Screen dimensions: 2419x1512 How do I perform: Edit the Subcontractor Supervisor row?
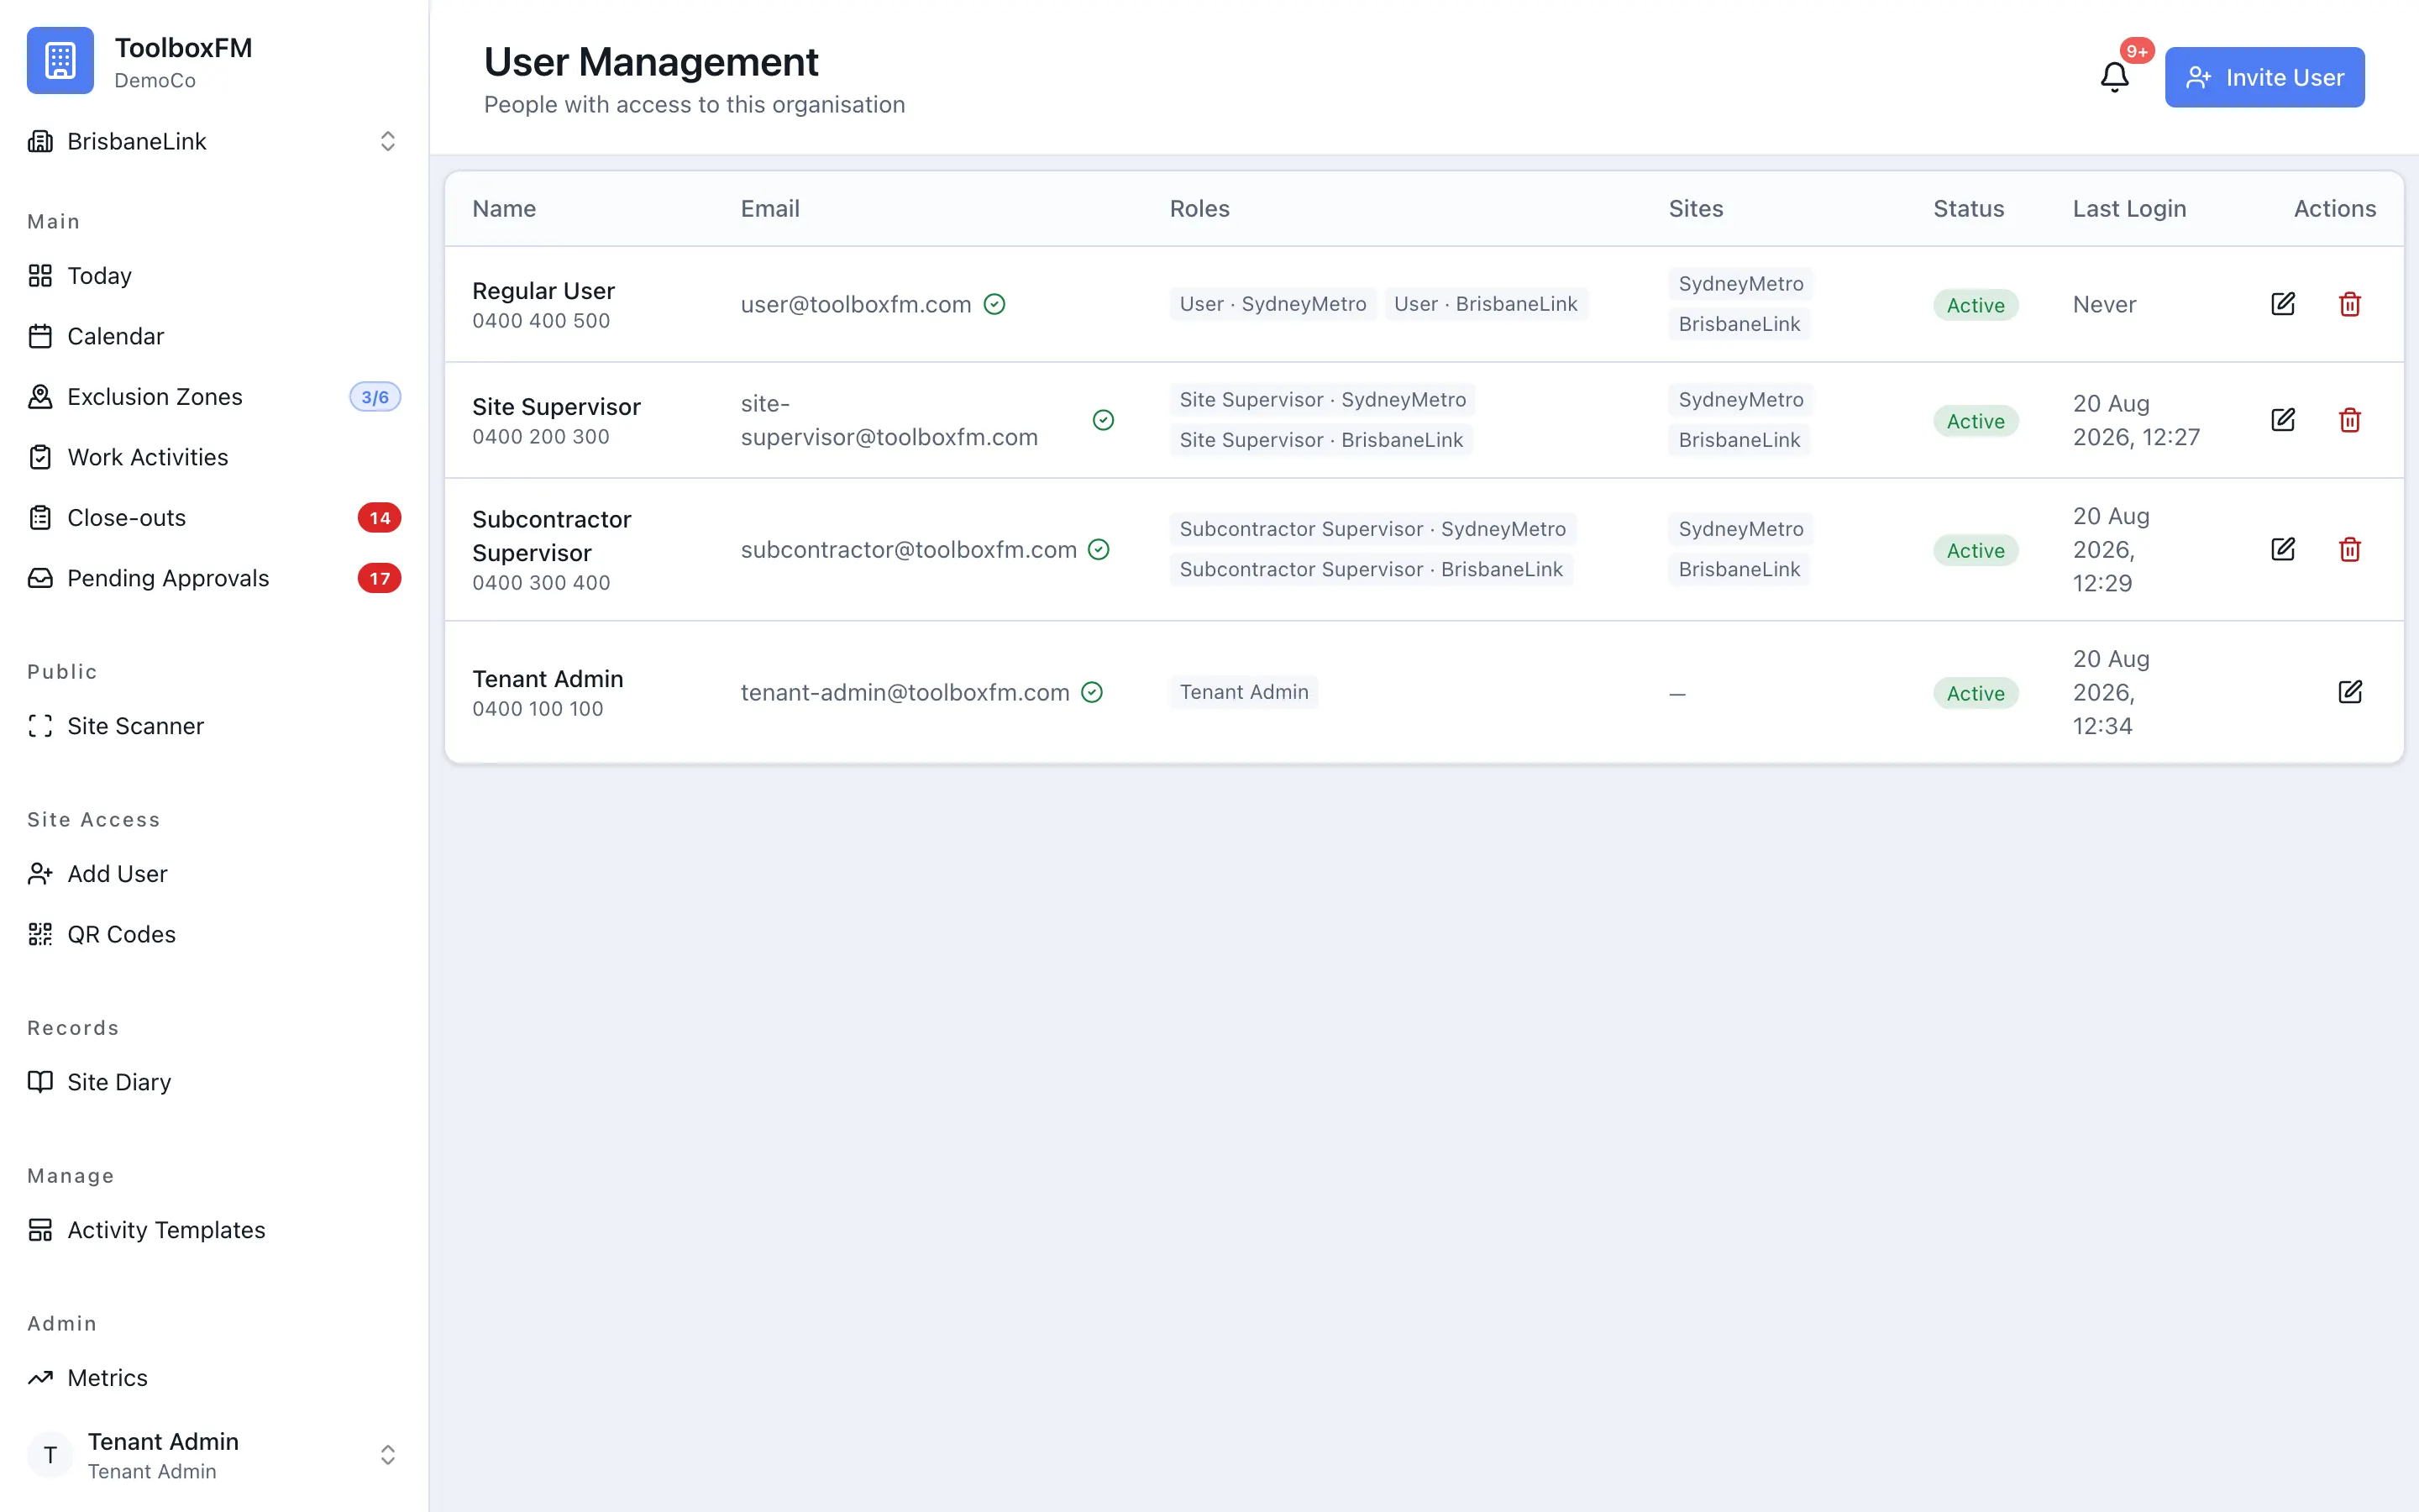pyautogui.click(x=2283, y=549)
